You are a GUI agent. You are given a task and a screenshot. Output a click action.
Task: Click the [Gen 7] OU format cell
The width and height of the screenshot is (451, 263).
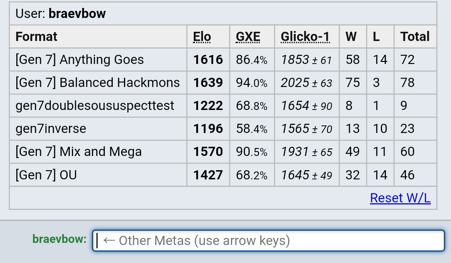[98, 175]
